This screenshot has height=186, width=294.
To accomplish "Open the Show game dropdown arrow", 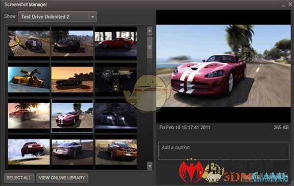I will click(x=93, y=17).
